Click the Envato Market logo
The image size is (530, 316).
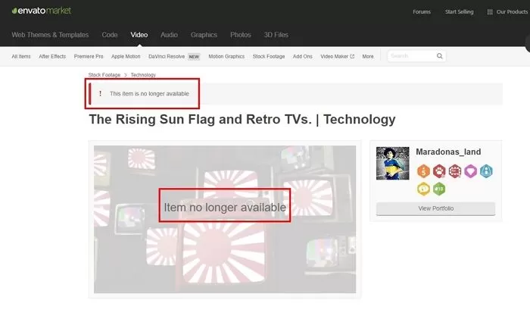click(39, 11)
